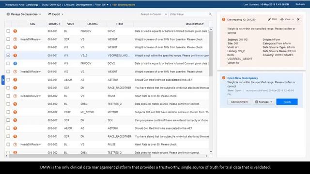Expand the left side panel arrow
Viewport: 310px width, 174px height.
(3, 80)
